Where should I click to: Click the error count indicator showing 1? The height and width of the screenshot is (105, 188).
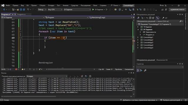[x=17, y=69]
